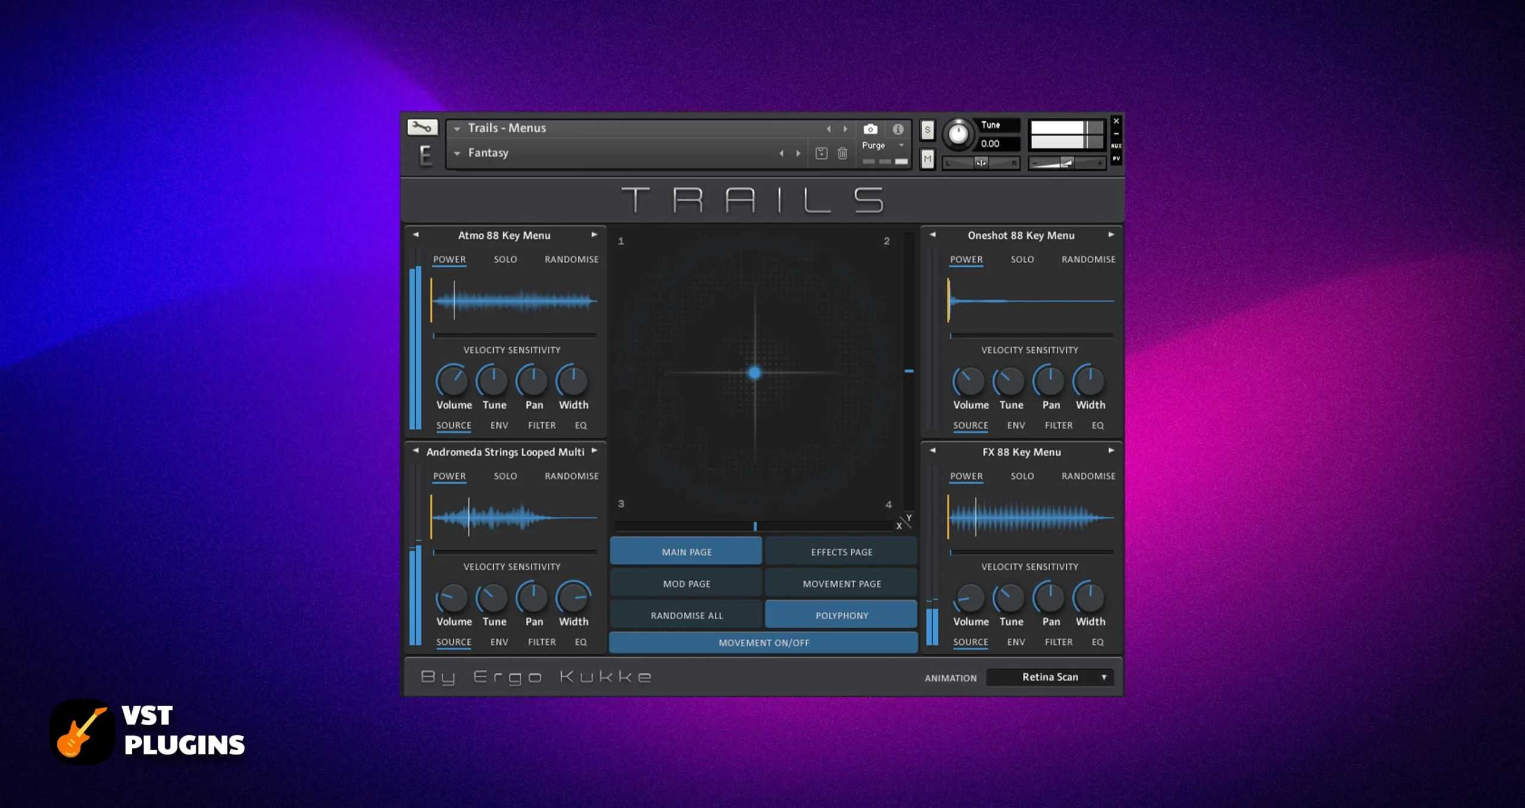Previous sound arrow for Andromeda Strings Looped Multi
This screenshot has height=808, width=1525.
coord(416,451)
